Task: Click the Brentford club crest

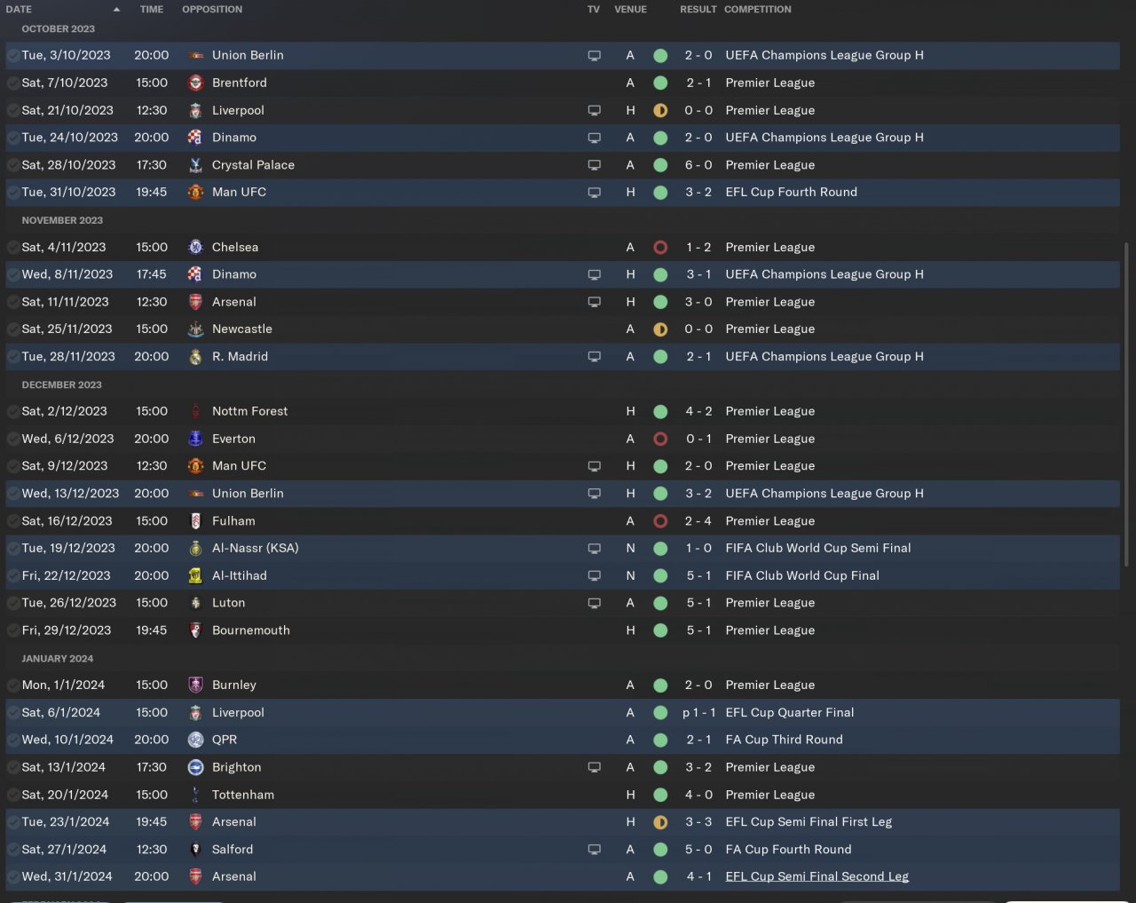Action: (195, 83)
